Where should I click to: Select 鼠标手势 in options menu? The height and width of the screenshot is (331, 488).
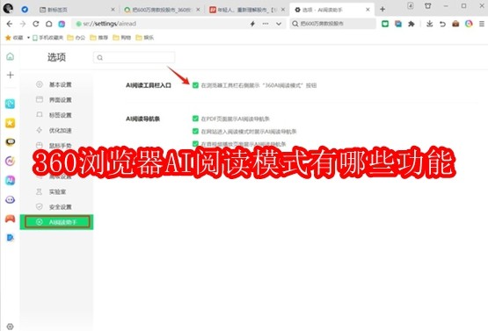[x=56, y=146]
